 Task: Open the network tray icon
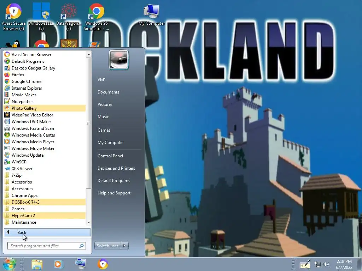pyautogui.click(x=318, y=264)
